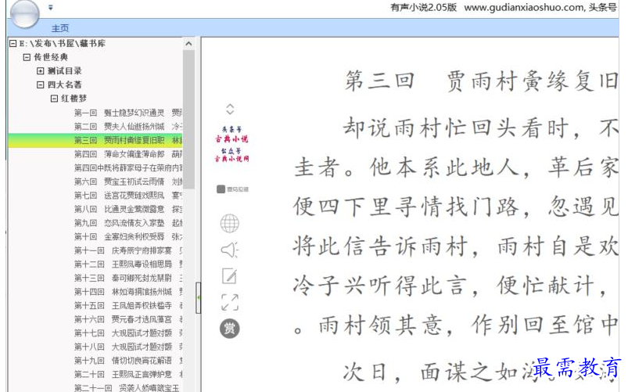Select the 四大名著 folder label
Viewport: 628px width, 392px height.
click(64, 85)
